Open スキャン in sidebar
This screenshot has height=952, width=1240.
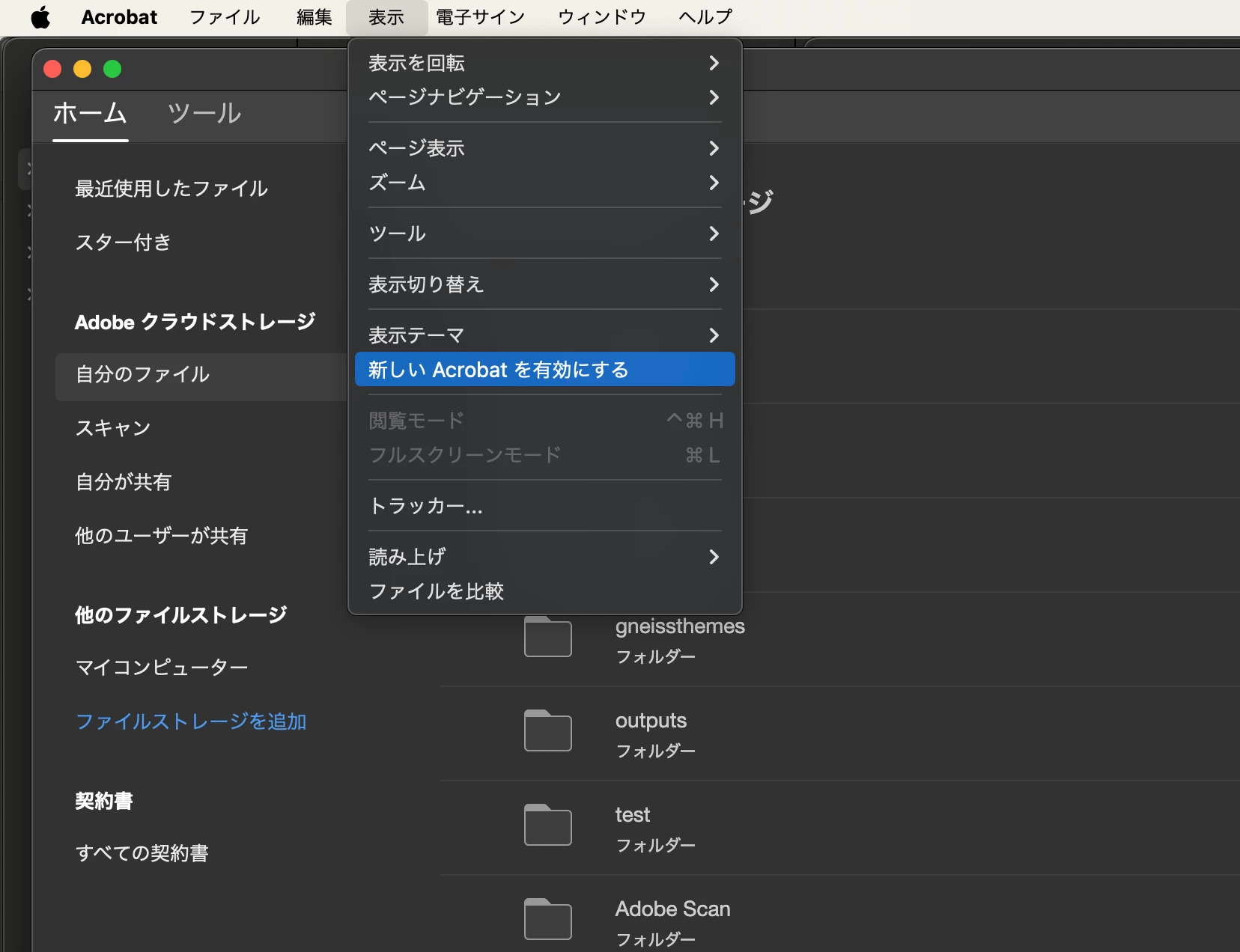113,428
